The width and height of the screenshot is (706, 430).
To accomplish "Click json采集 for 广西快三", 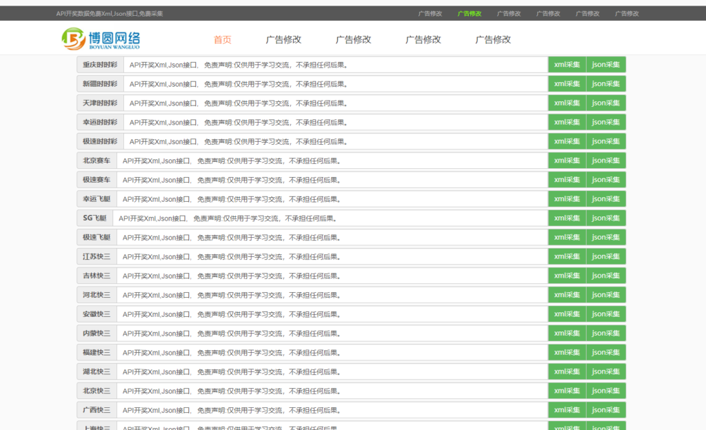I will 606,410.
